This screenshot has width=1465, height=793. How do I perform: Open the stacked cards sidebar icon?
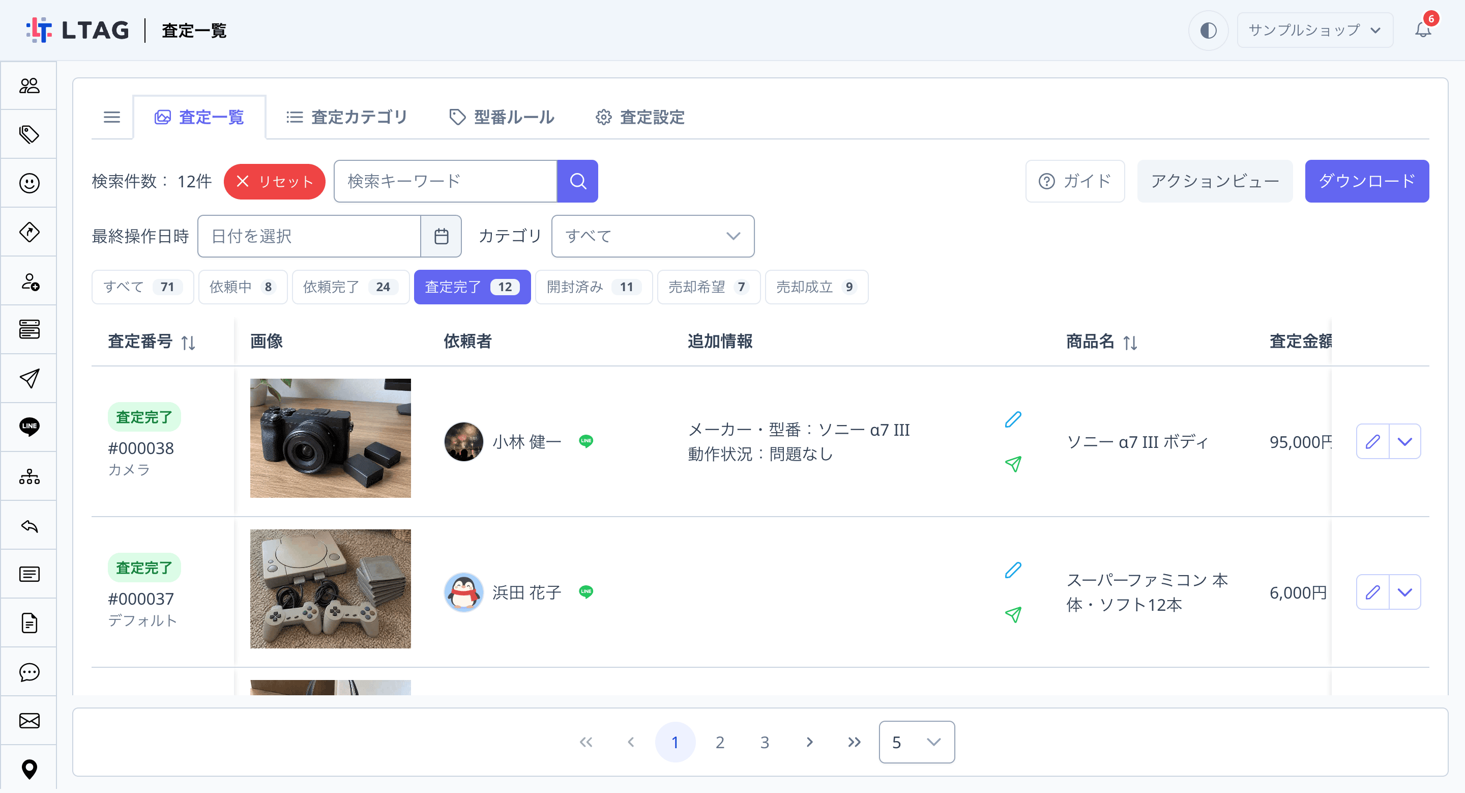(x=29, y=329)
